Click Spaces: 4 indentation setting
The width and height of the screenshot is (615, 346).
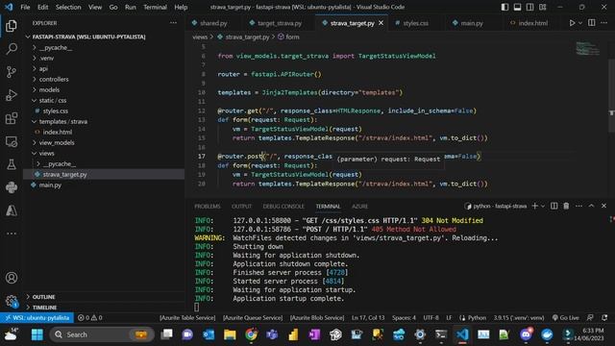(404, 318)
